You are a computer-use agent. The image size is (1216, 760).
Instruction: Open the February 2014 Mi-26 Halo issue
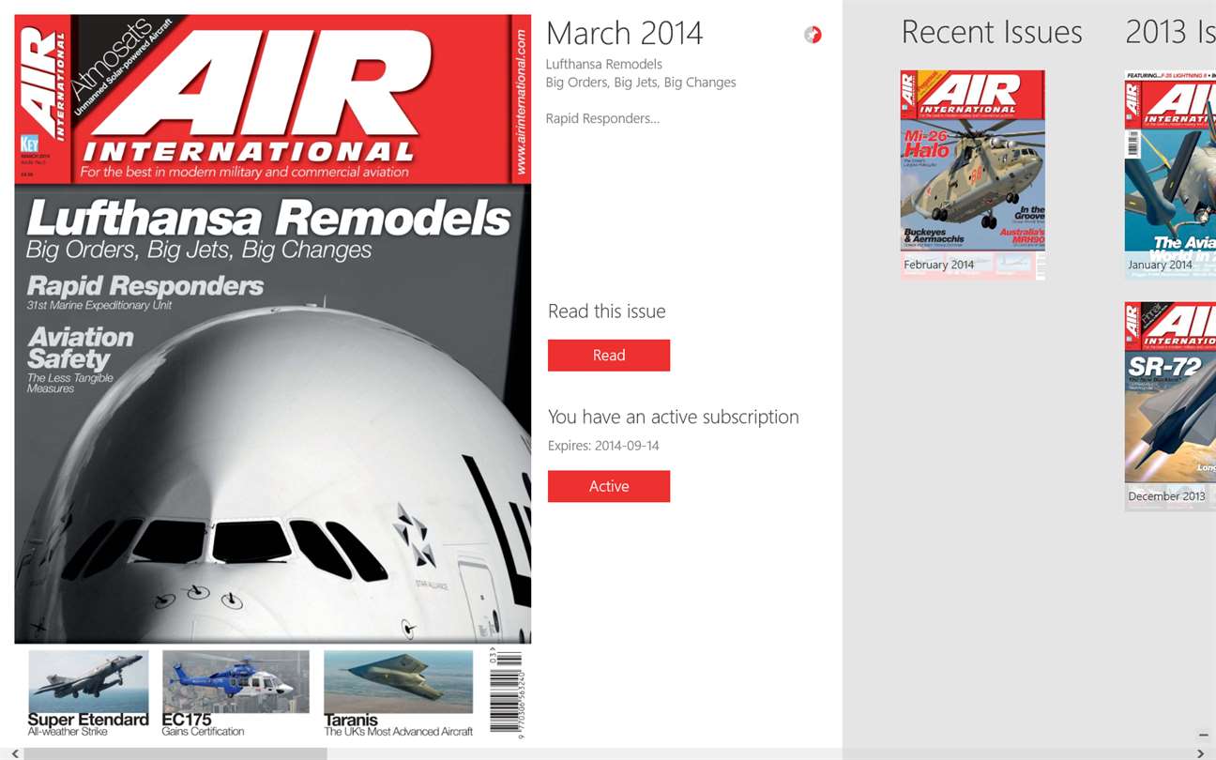[973, 175]
